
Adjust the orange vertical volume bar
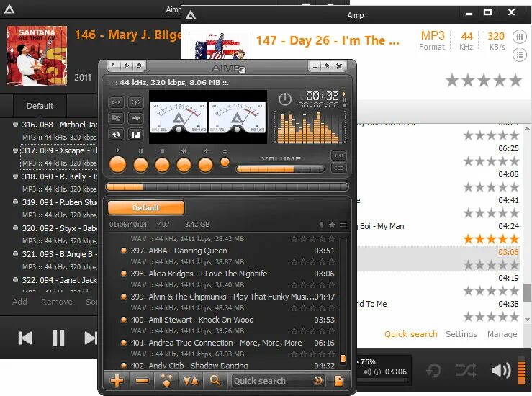coord(521,371)
